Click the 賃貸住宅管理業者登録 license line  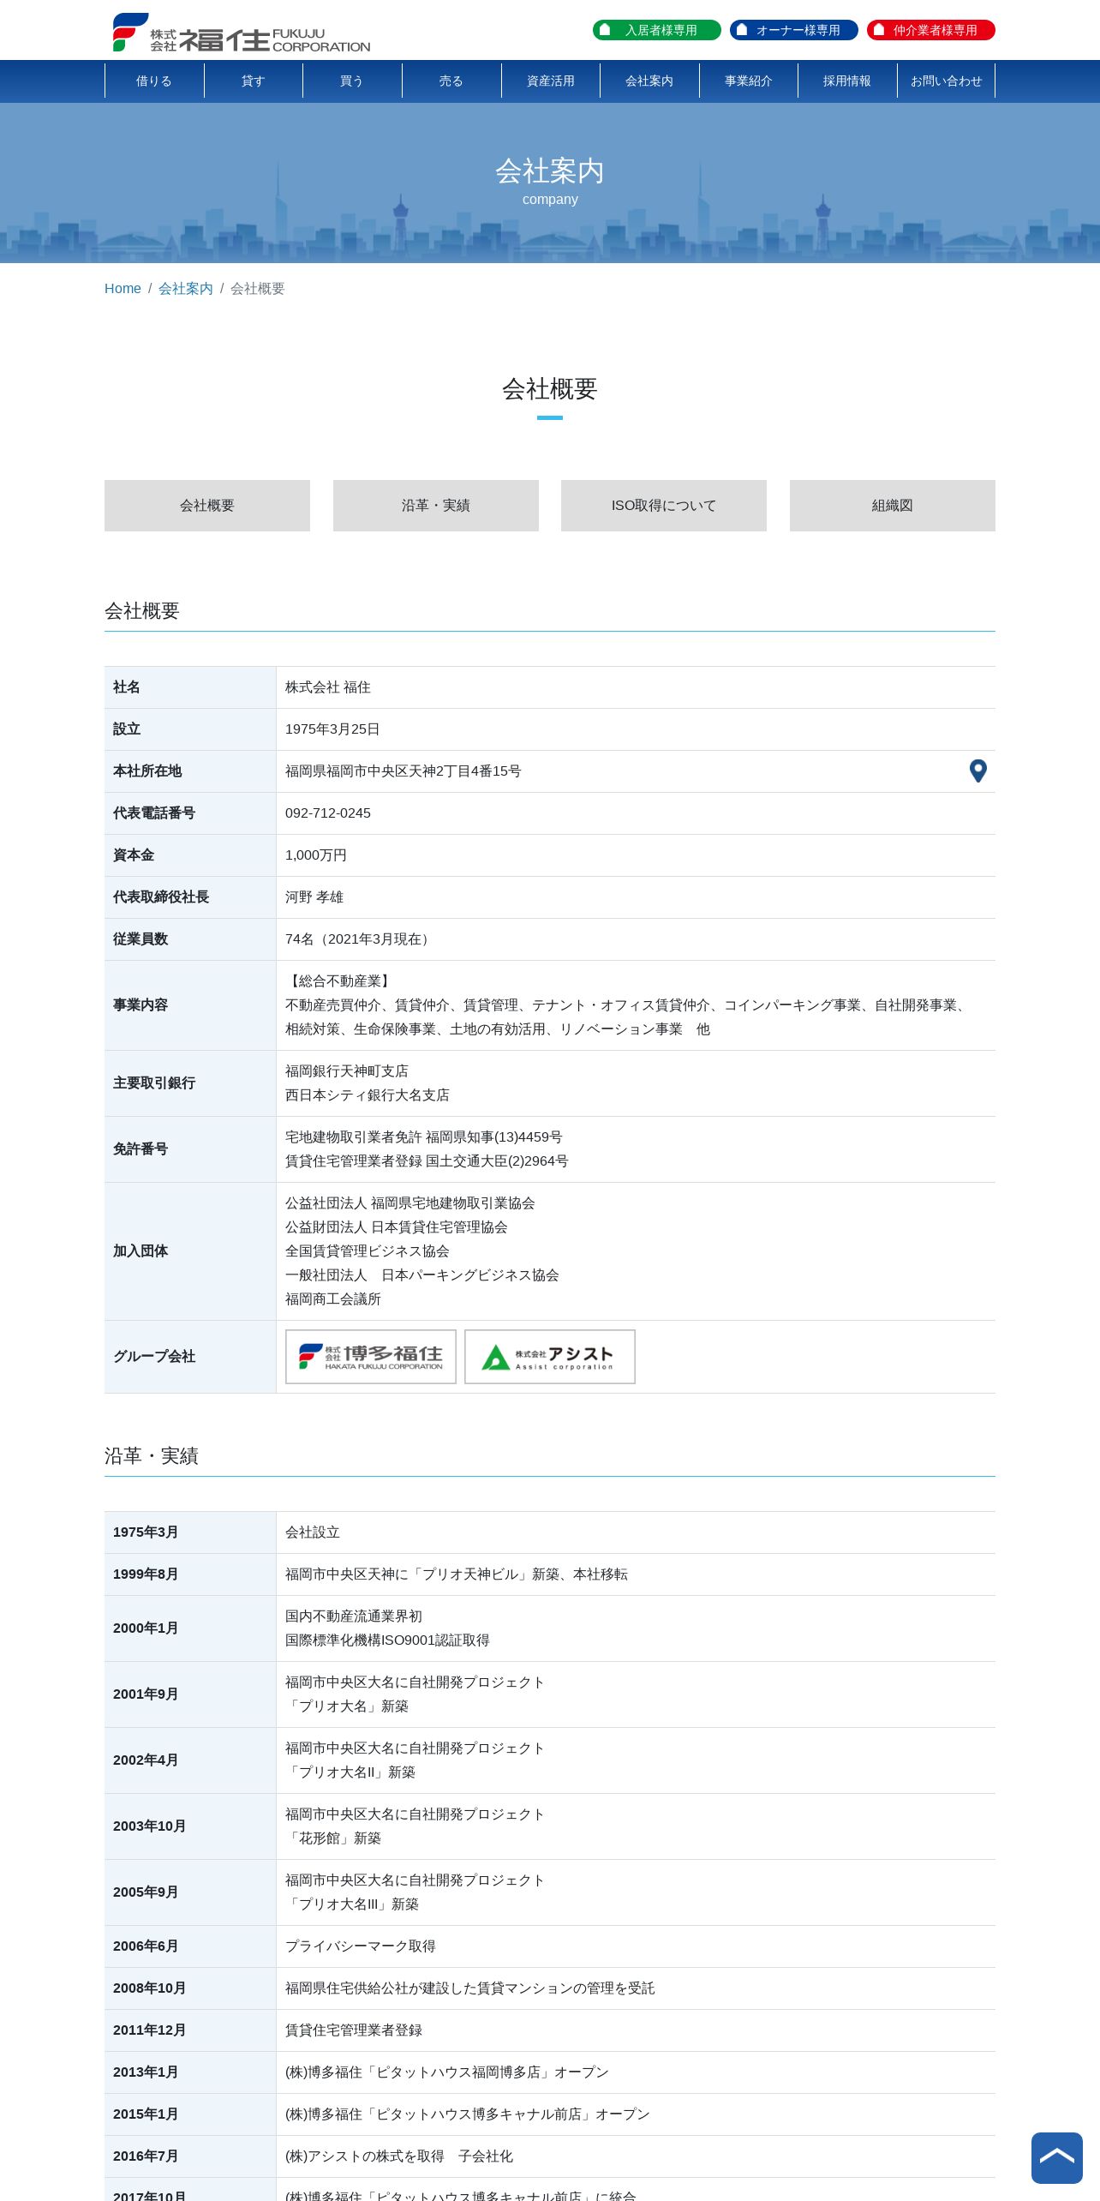[x=427, y=1160]
